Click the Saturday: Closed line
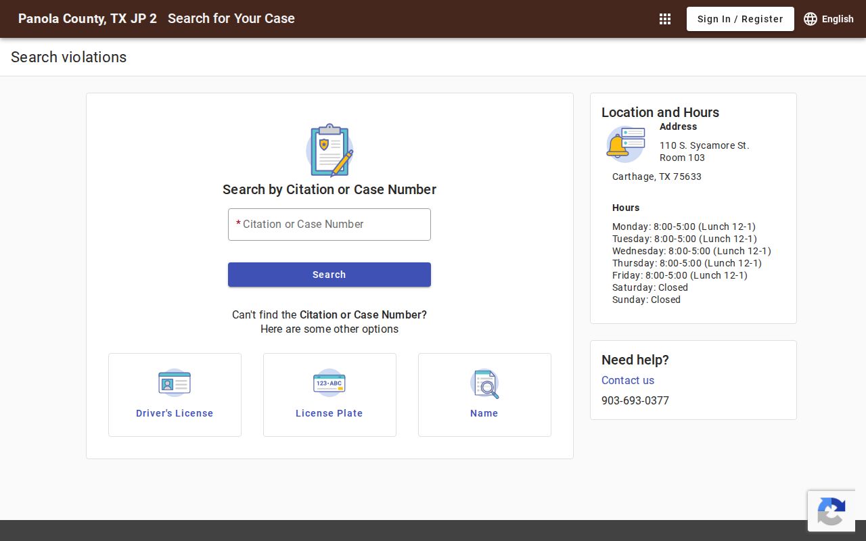The width and height of the screenshot is (866, 541). [650, 287]
